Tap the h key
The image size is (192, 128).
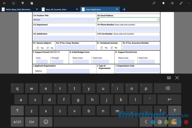point(92,99)
